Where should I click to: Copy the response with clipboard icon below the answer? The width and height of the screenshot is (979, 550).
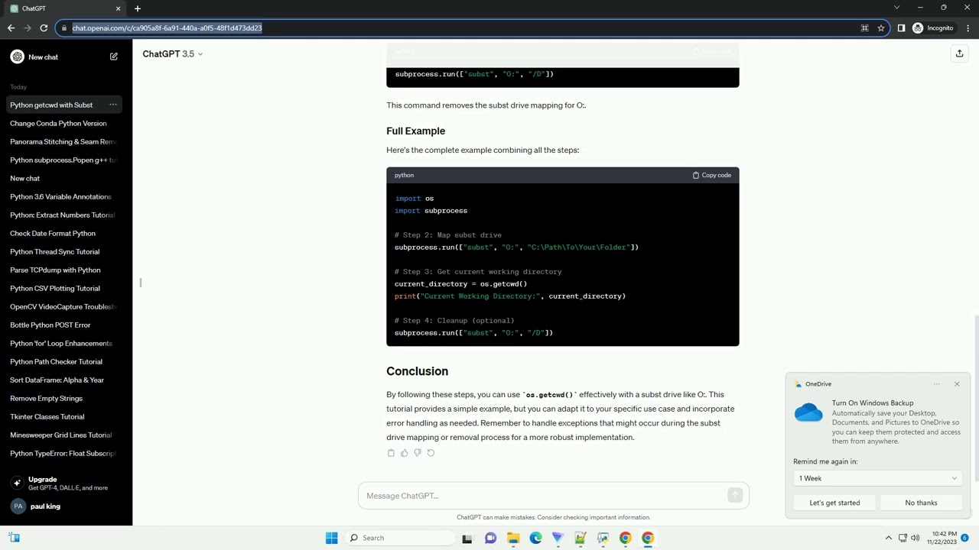[391, 453]
